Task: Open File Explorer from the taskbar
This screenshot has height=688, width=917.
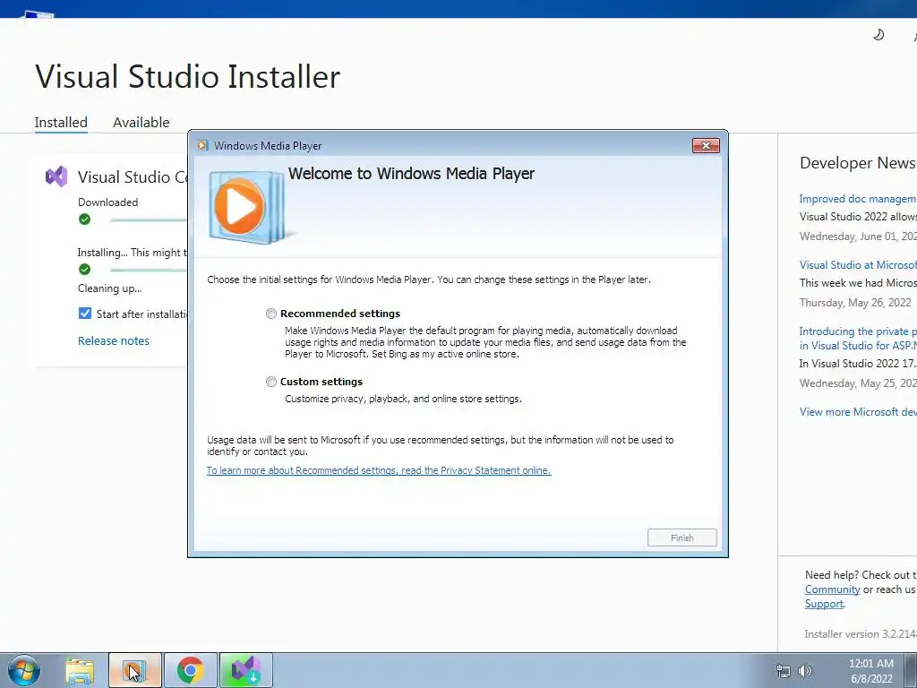Action: coord(80,670)
